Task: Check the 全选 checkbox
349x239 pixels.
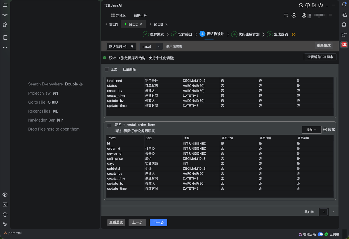Action: (x=107, y=69)
